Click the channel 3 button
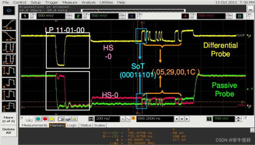255x145 pixels. pyautogui.click(x=132, y=16)
